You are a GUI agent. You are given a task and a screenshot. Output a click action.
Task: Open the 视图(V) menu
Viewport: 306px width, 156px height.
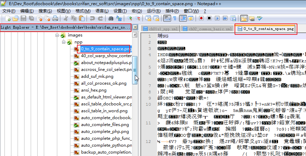[63, 11]
